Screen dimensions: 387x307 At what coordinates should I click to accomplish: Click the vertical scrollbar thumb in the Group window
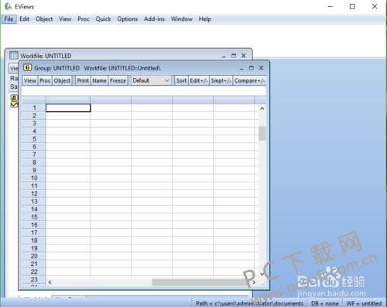(x=262, y=134)
